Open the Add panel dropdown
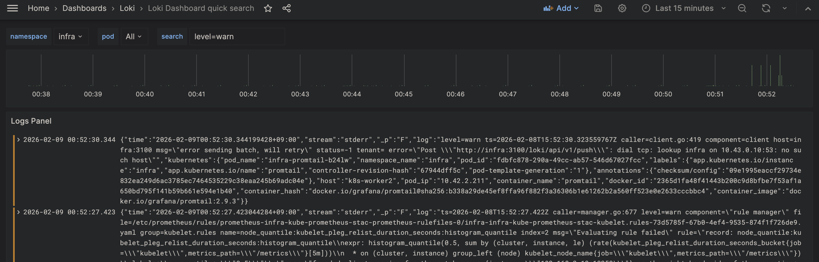Screen dimensions: 819x262 (x=561, y=8)
